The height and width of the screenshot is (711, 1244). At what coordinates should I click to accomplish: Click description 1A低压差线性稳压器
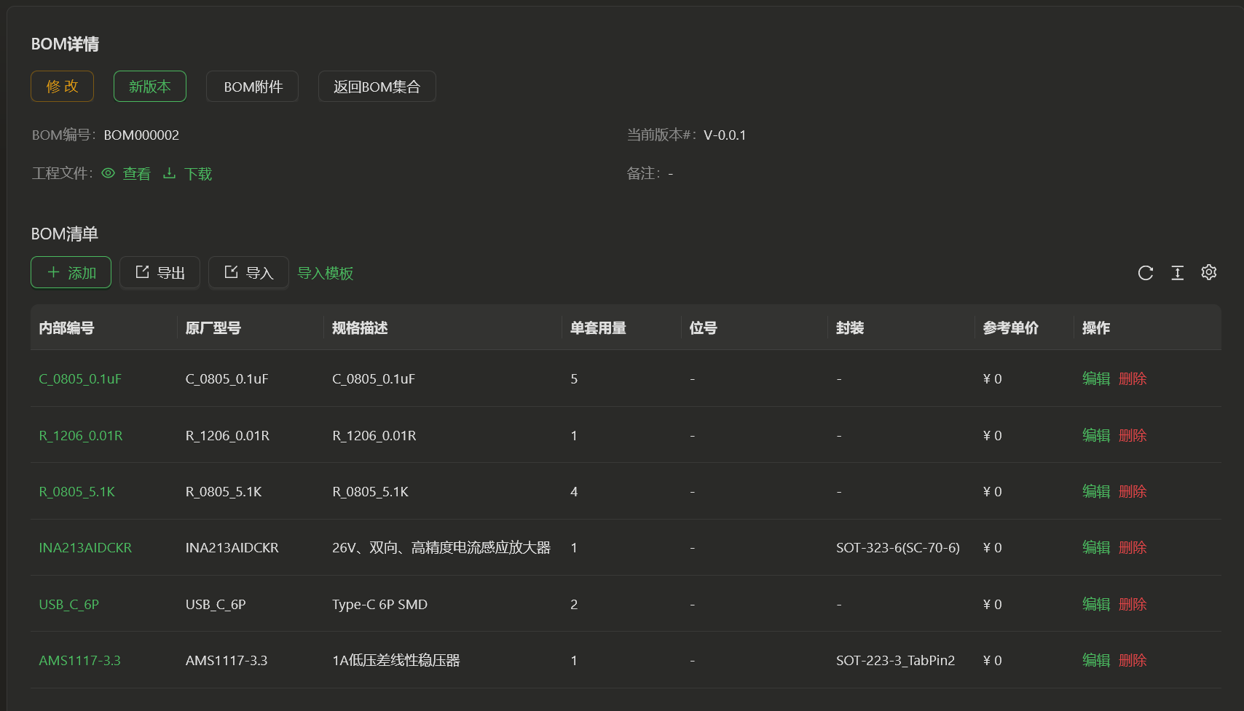click(x=396, y=660)
